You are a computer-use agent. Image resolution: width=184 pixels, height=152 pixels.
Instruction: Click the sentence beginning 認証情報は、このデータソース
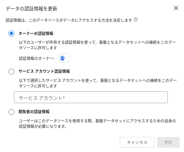click(x=69, y=20)
